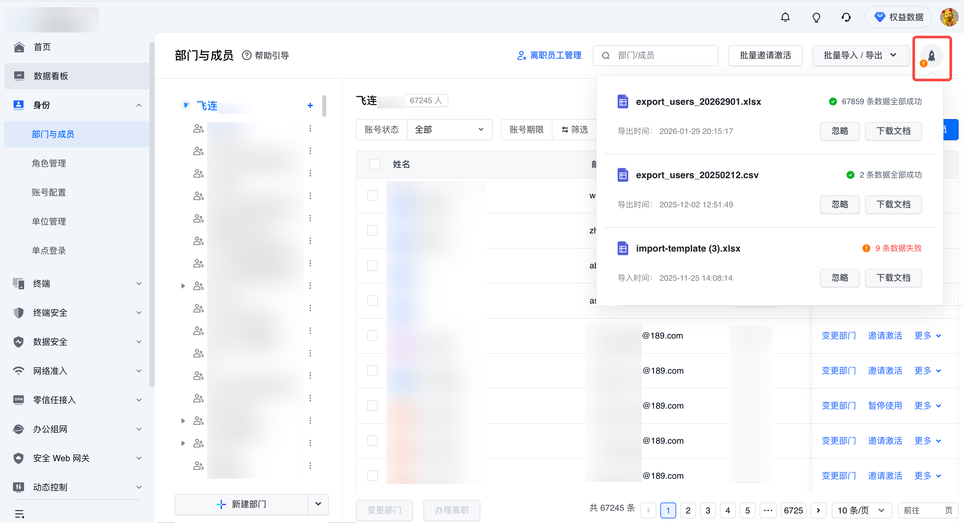Click the 批量邀请激活 button
The width and height of the screenshot is (964, 523).
[765, 56]
